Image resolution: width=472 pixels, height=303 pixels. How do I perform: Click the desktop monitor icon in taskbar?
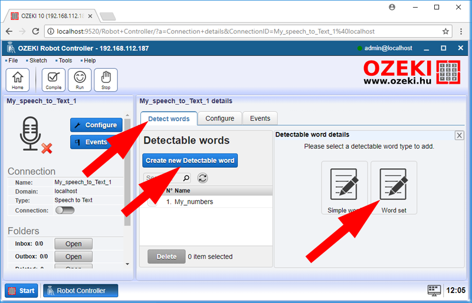(x=434, y=291)
